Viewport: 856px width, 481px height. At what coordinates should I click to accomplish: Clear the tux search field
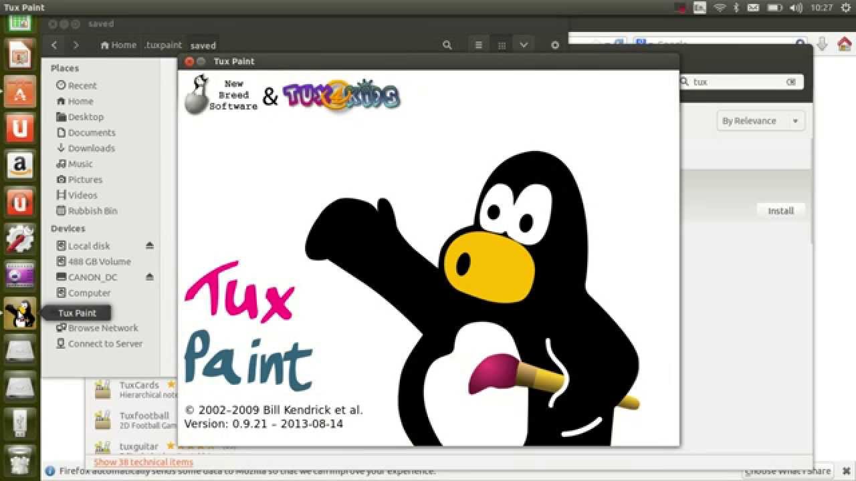(791, 82)
